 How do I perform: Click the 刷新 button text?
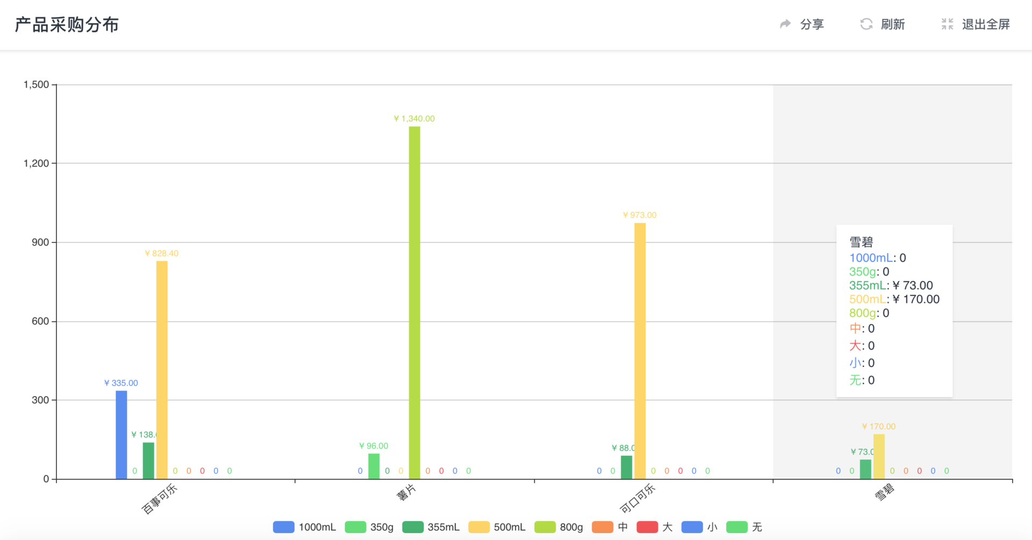click(893, 24)
